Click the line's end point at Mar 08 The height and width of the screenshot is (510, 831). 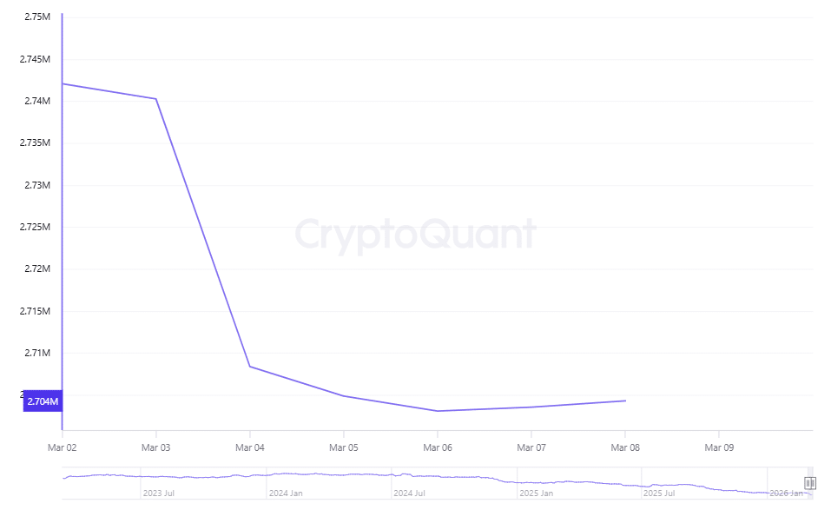pyautogui.click(x=625, y=401)
